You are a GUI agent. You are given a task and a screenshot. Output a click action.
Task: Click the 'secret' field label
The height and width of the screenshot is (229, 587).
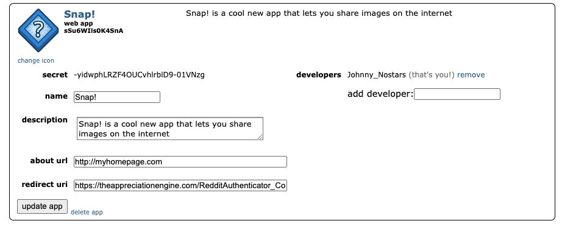55,75
